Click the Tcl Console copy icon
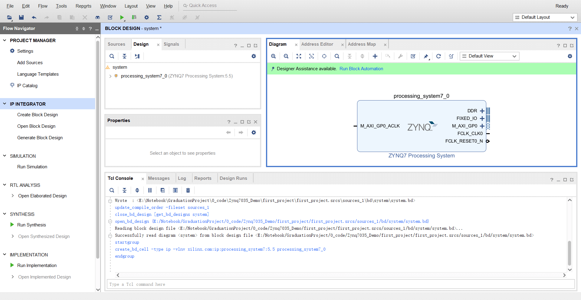 (x=162, y=190)
